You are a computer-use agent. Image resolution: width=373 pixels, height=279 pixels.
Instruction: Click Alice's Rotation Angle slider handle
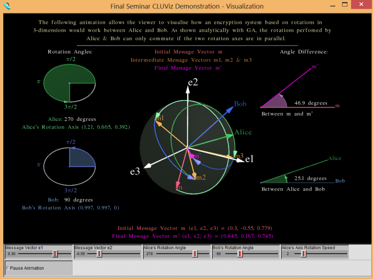195,254
